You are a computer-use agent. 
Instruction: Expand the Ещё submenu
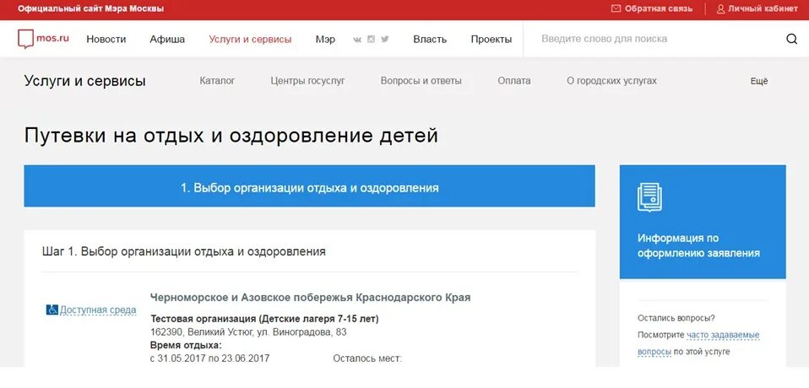[759, 81]
